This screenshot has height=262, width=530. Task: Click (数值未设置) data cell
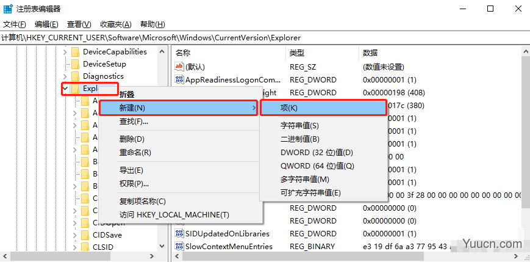coord(384,67)
